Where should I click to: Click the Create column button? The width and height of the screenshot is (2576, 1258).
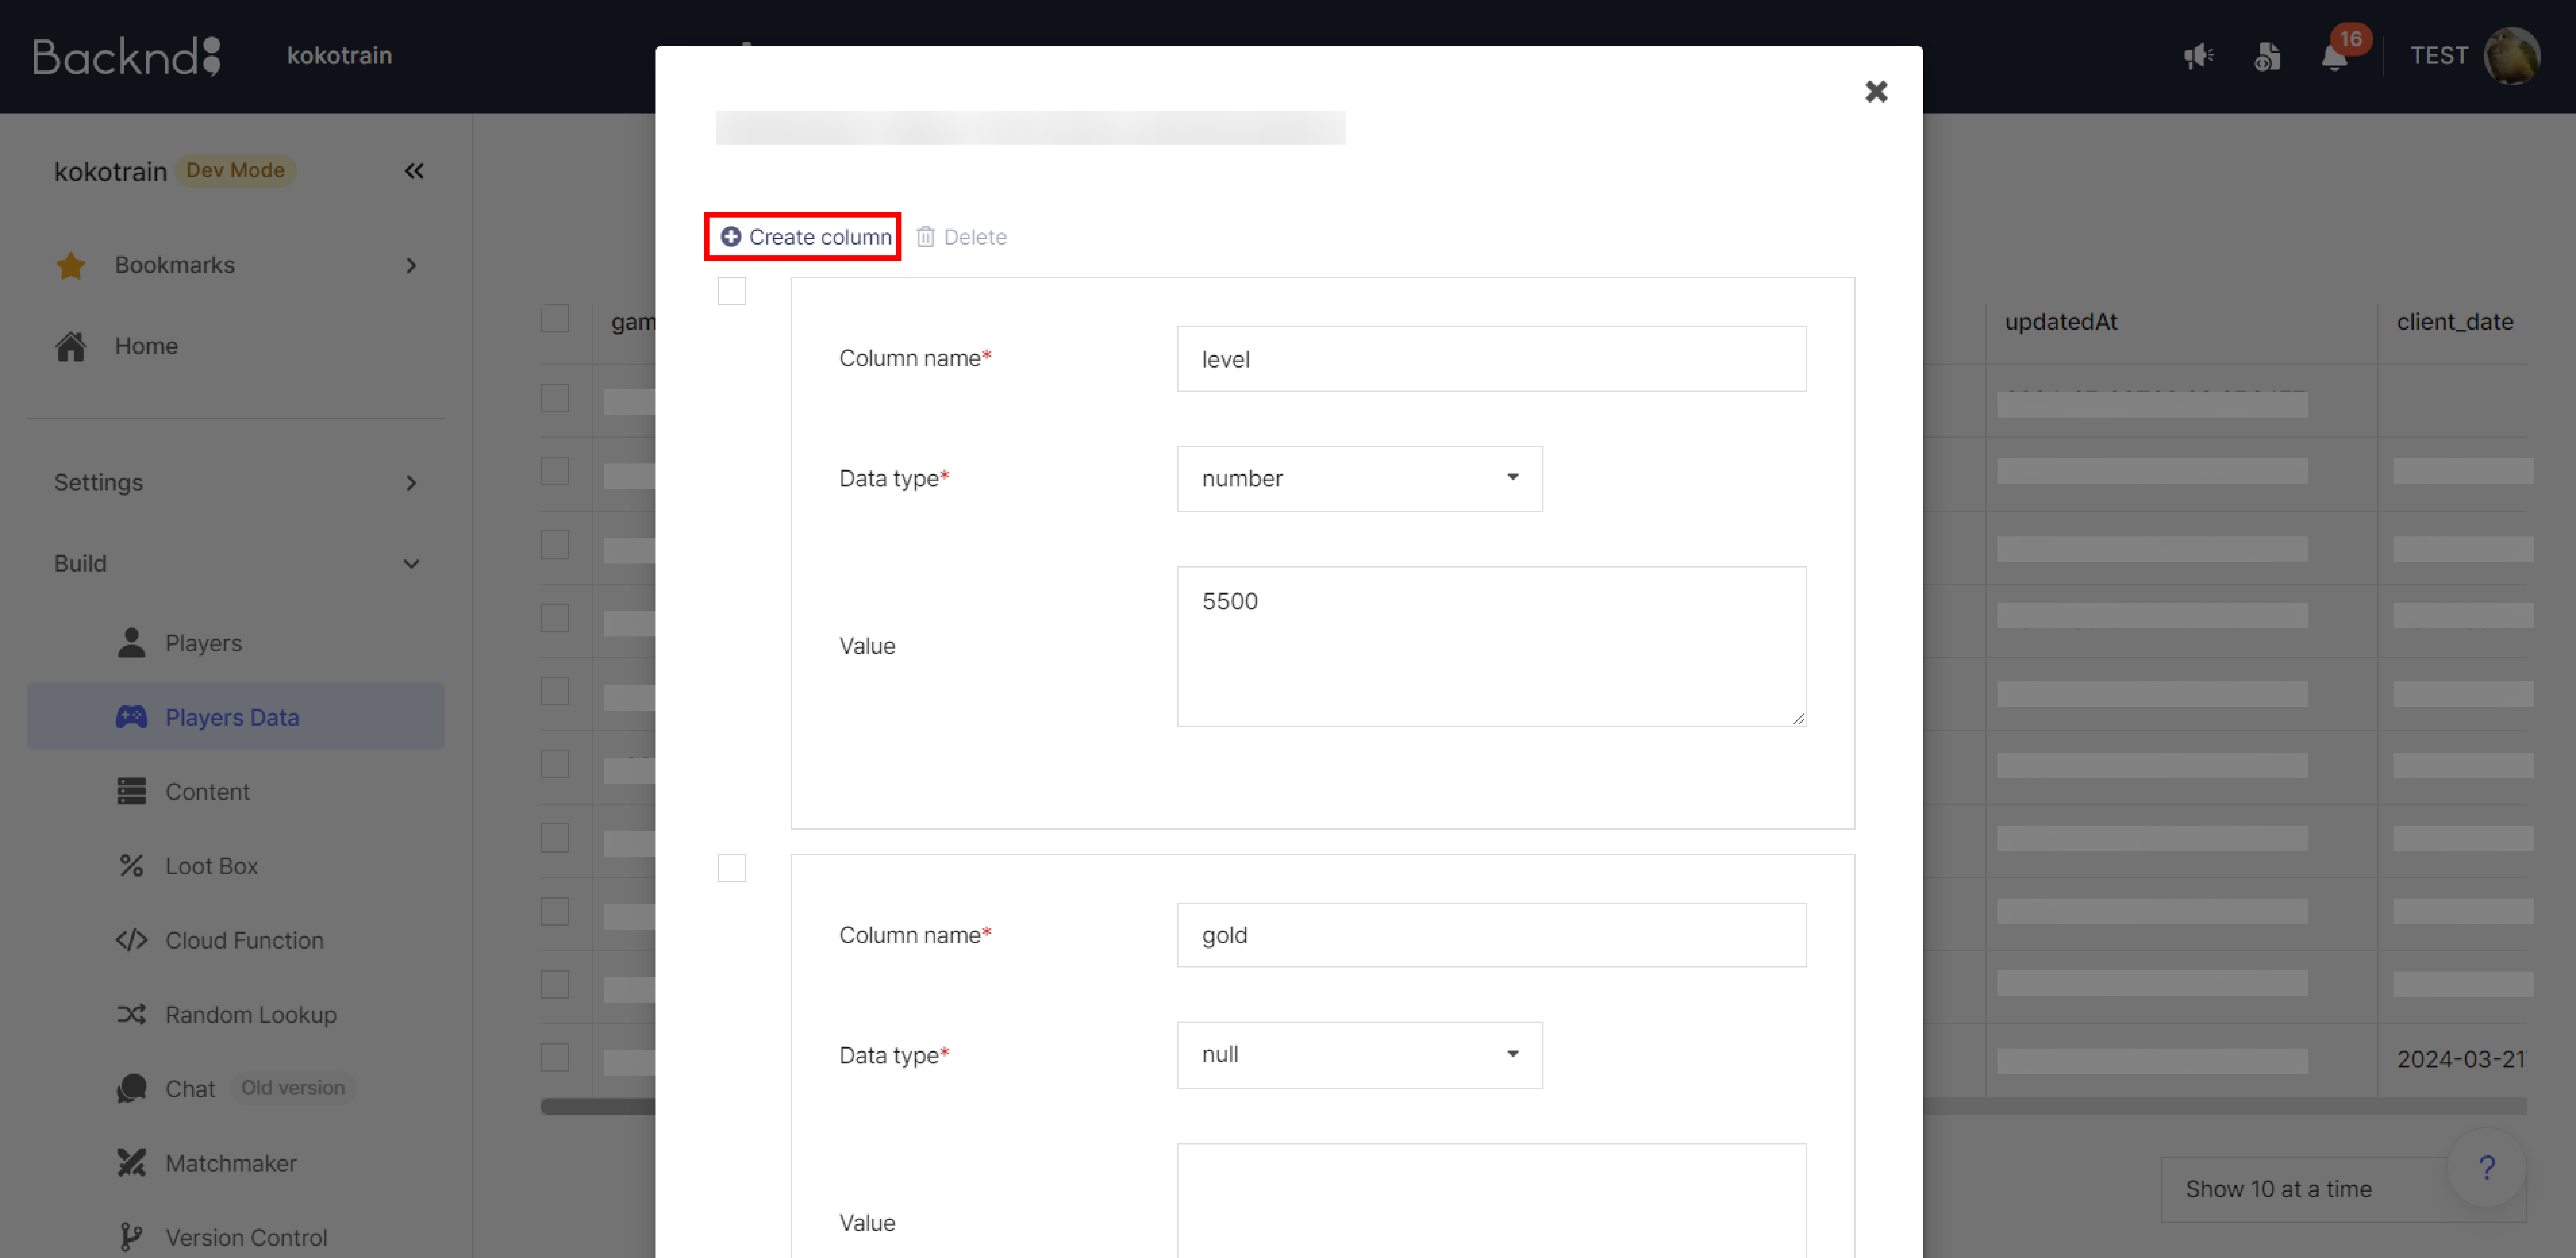click(x=806, y=237)
